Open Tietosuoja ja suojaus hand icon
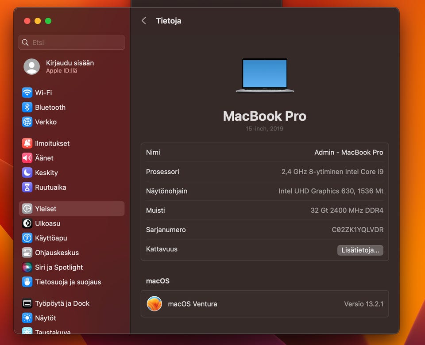 27,282
